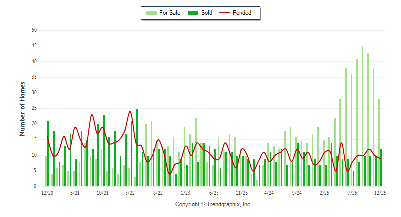Select the 8/22 x-axis date label
This screenshot has width=401, height=217.
tap(158, 193)
